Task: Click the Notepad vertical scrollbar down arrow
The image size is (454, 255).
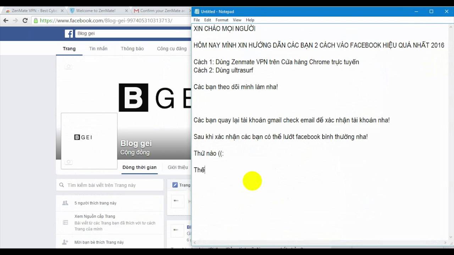Action: tap(451, 237)
